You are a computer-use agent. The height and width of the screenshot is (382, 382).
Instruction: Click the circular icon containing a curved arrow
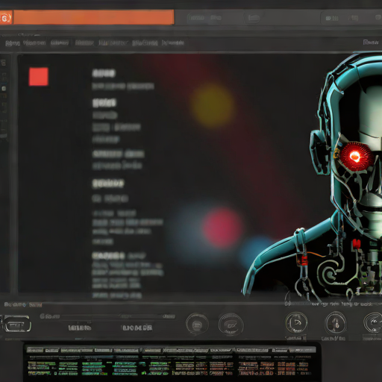(296, 323)
